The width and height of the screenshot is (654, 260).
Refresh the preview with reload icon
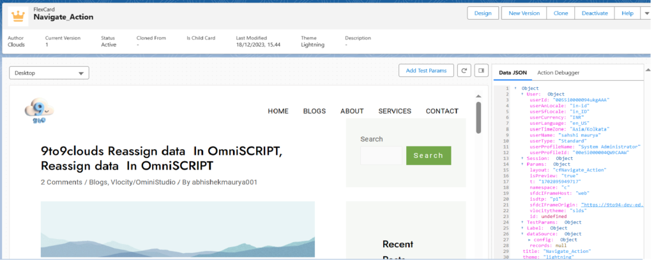click(x=464, y=71)
